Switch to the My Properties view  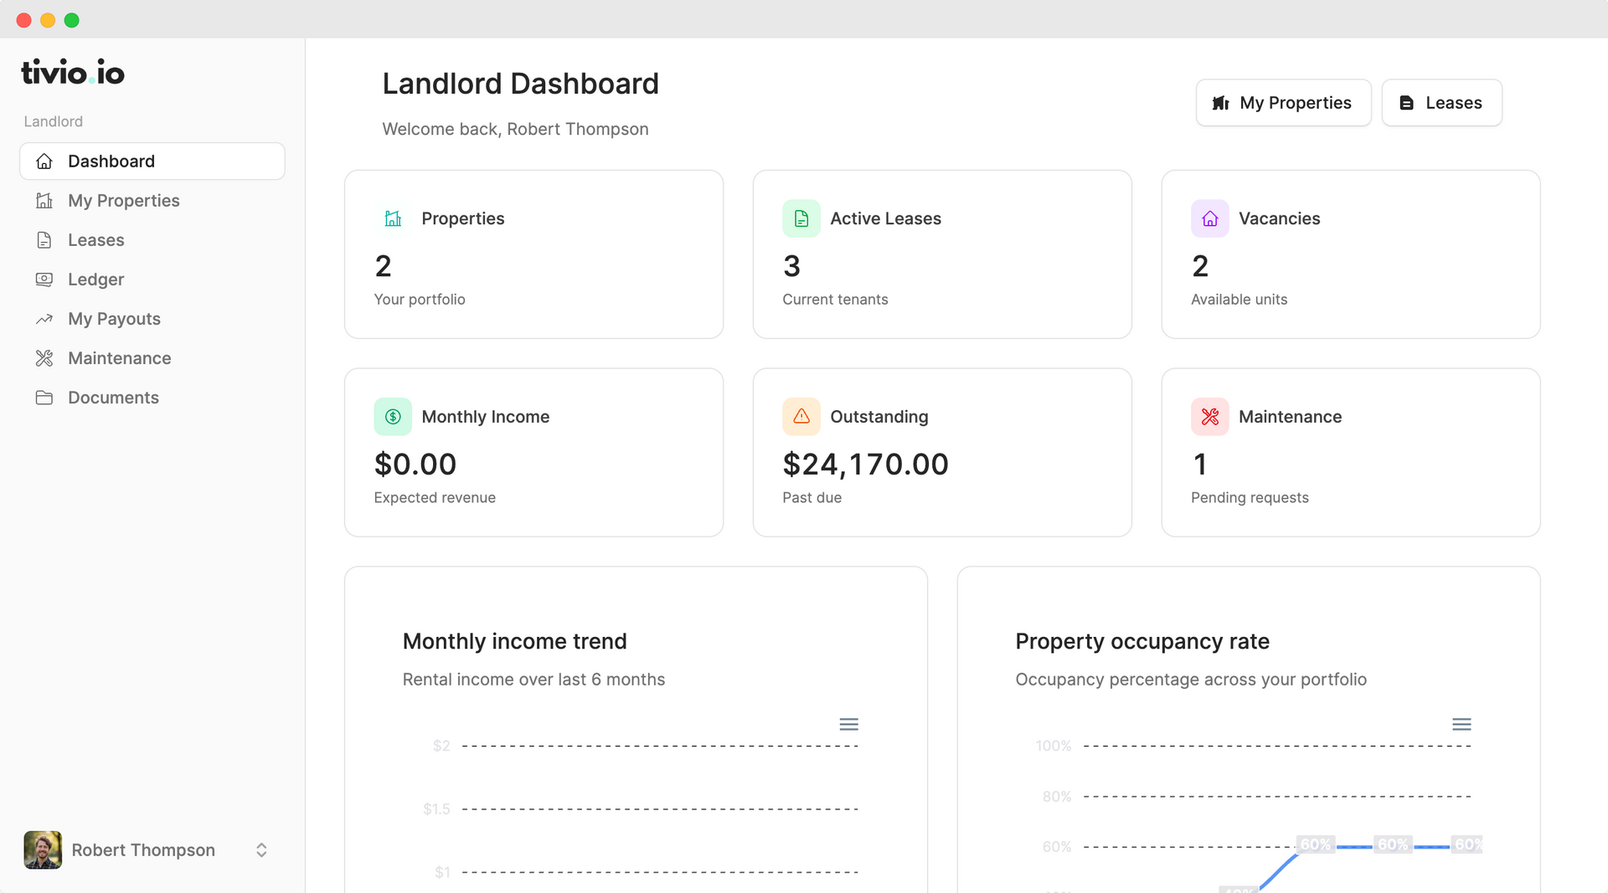[1283, 102]
